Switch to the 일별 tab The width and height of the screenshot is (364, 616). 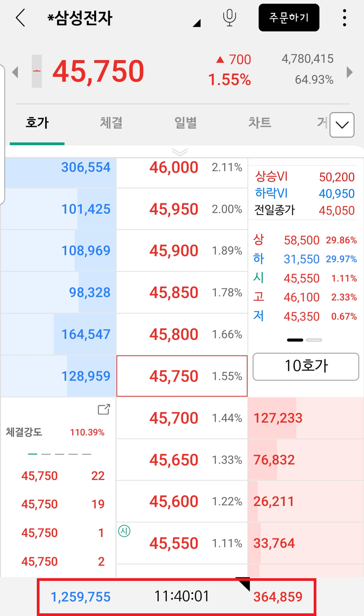(186, 123)
